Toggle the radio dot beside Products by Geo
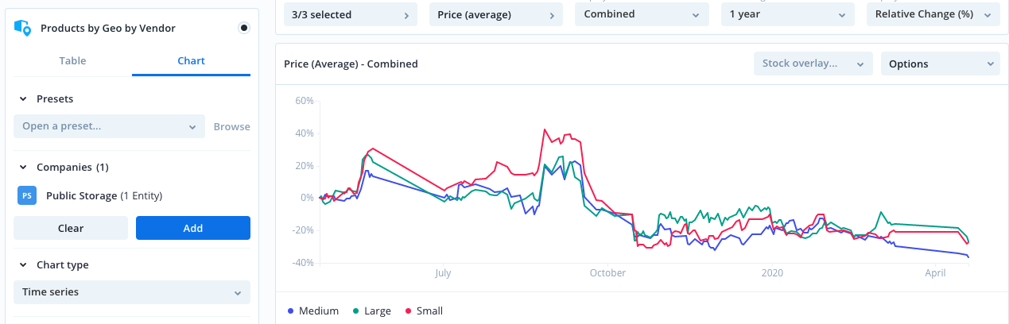1009x324 pixels. click(244, 29)
